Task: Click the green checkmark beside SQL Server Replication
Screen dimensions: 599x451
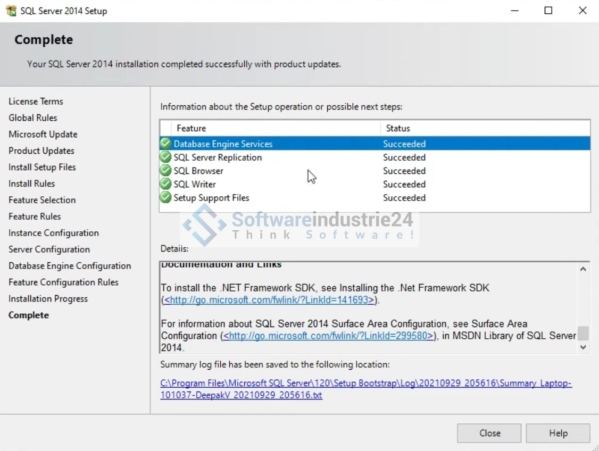Action: pos(166,157)
